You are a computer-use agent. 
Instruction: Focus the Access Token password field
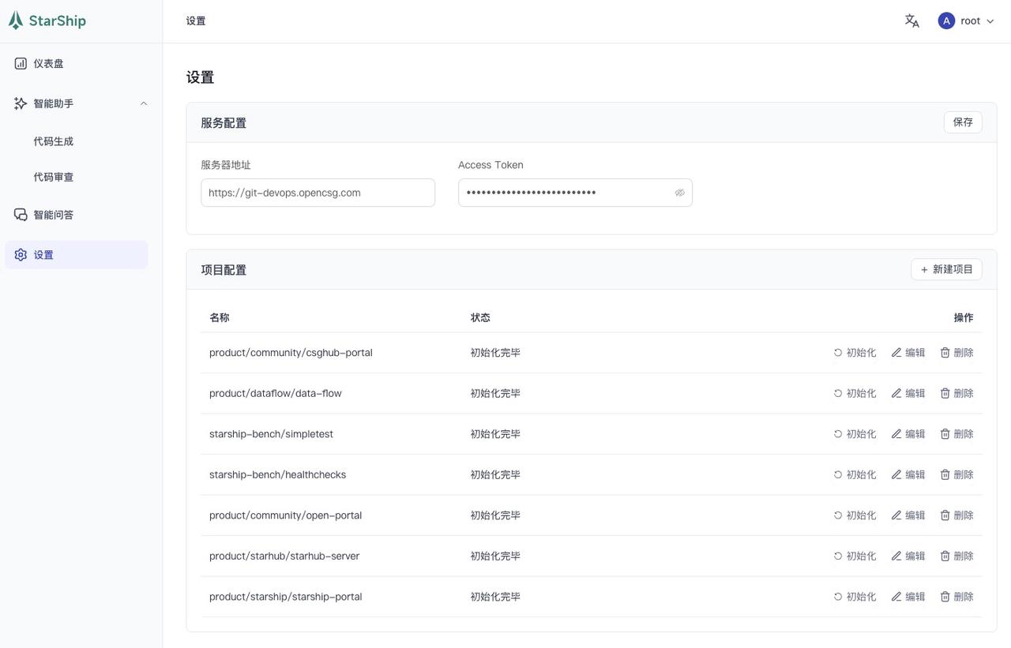565,193
